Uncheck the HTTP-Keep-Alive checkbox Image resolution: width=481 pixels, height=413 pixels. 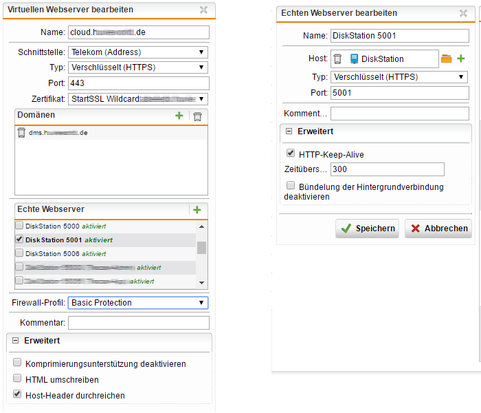tap(291, 153)
